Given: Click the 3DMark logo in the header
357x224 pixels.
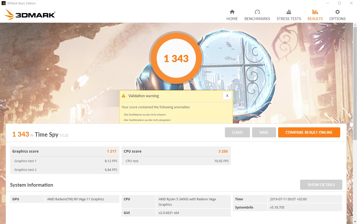Looking at the screenshot, I should (30, 14).
